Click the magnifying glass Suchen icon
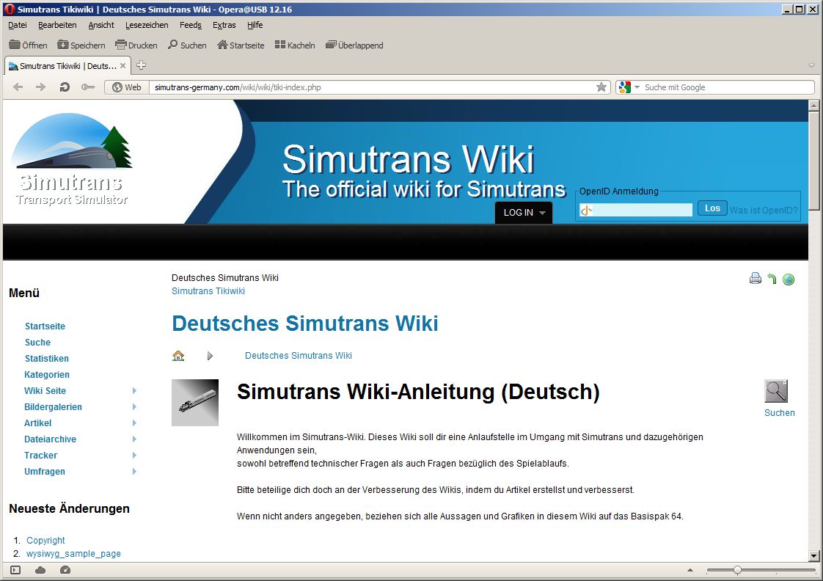Image resolution: width=823 pixels, height=581 pixels. (776, 391)
